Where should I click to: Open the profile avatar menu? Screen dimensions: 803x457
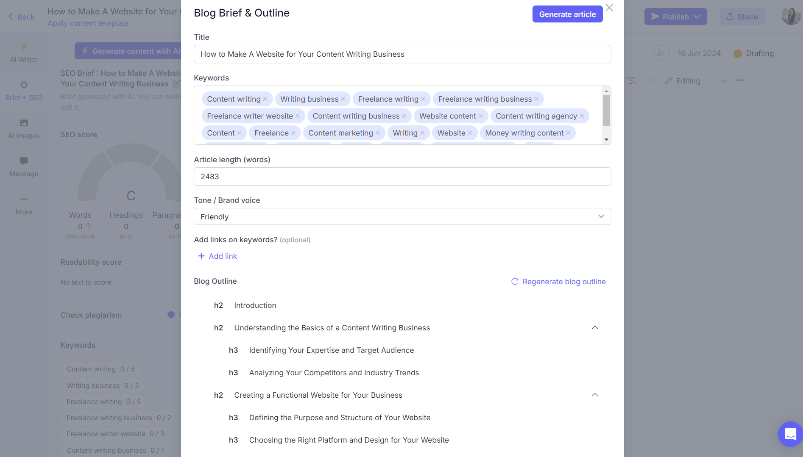click(791, 16)
